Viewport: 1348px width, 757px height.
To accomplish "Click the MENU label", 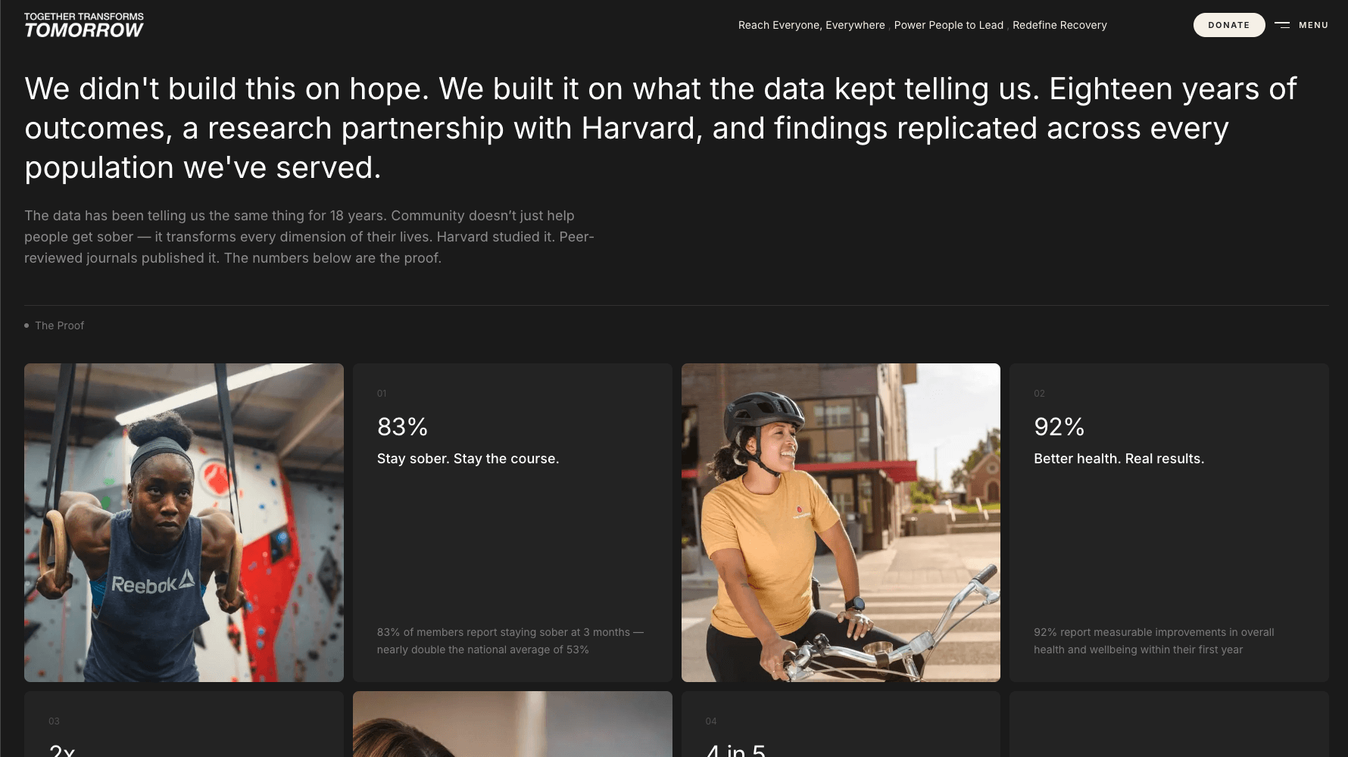I will coord(1313,25).
